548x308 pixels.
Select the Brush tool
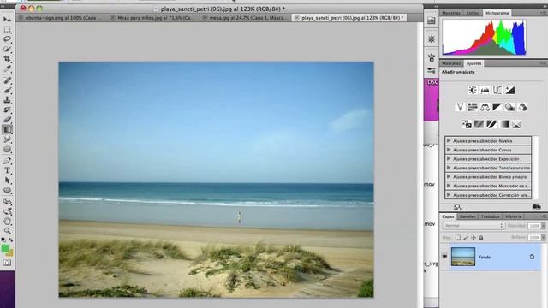click(8, 90)
